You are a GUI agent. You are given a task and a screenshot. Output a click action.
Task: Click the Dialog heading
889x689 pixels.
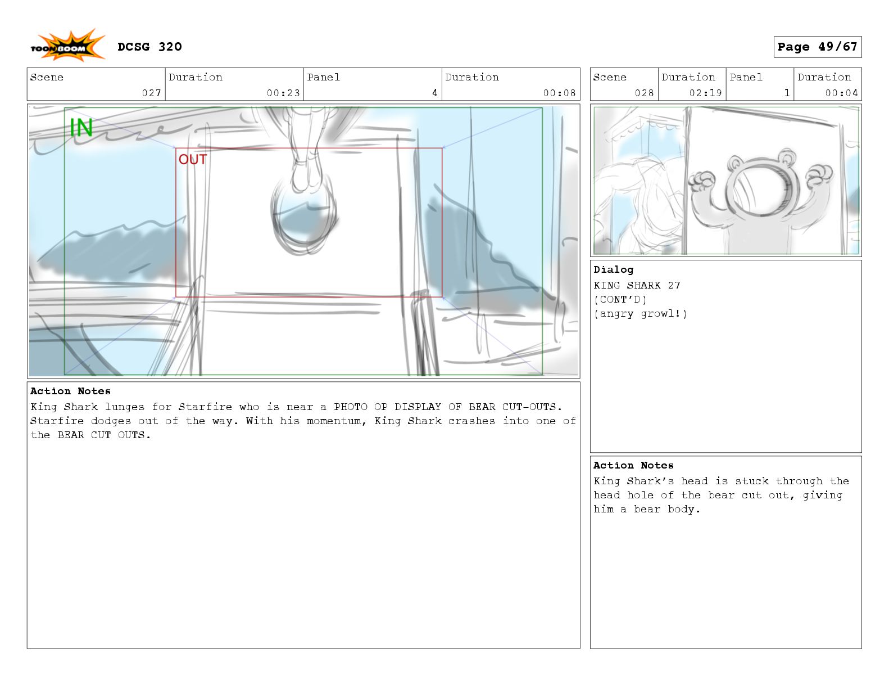pos(613,269)
